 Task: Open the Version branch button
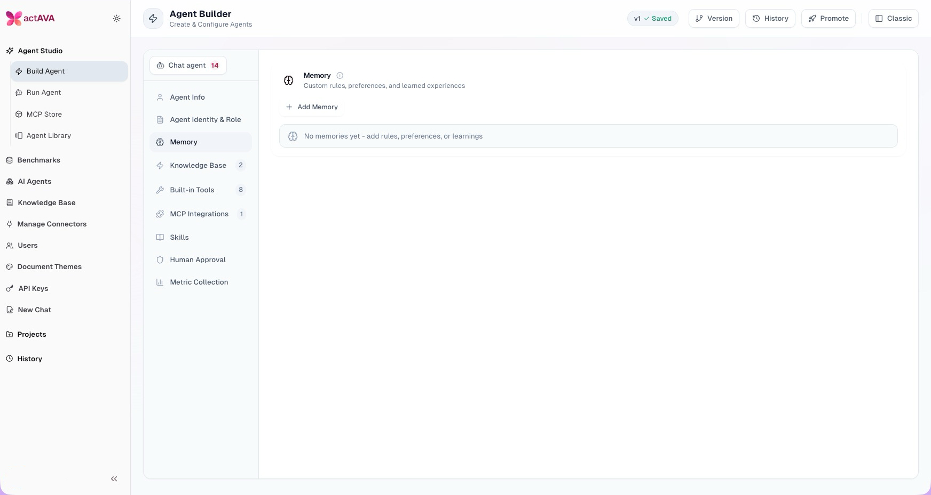(714, 19)
